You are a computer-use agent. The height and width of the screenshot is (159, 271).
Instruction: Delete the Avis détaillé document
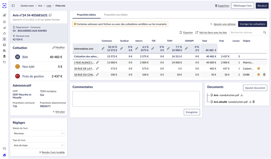254,102
